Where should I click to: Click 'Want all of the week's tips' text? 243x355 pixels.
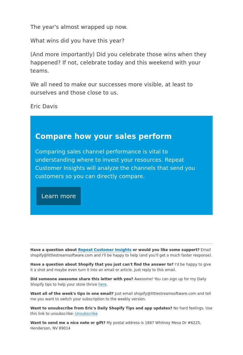72,293
